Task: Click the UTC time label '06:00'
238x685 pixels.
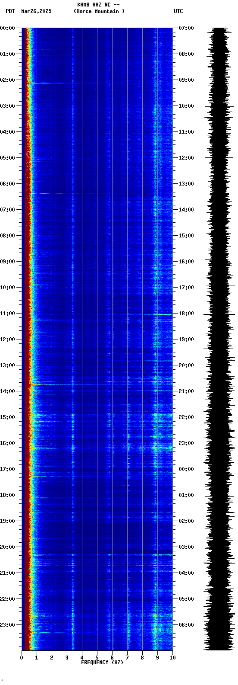Action: click(x=186, y=625)
